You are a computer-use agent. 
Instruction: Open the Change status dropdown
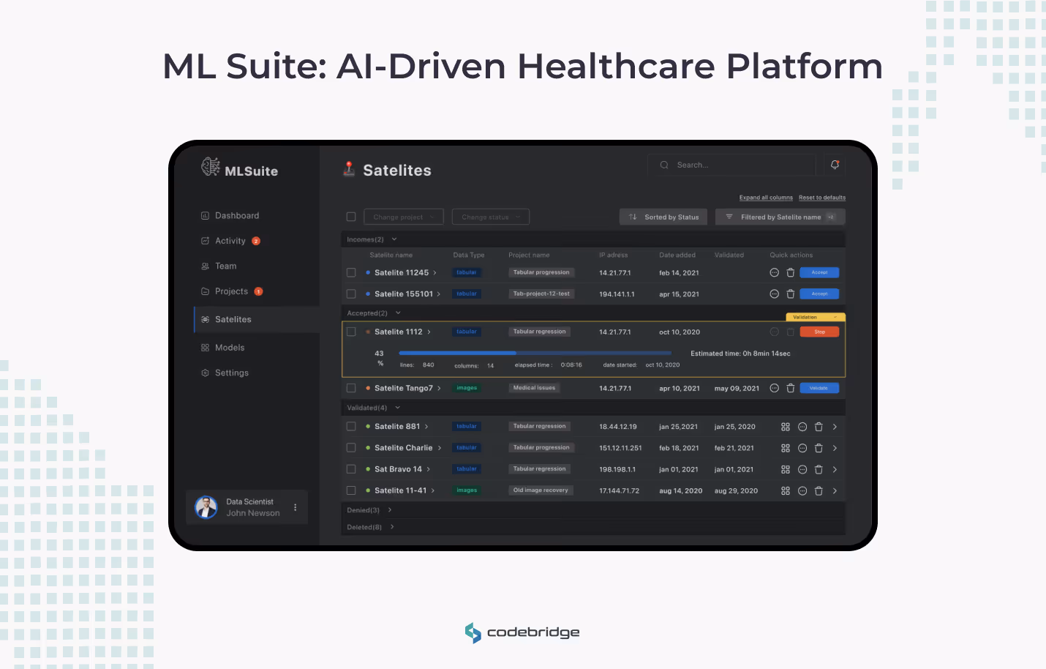pos(491,217)
